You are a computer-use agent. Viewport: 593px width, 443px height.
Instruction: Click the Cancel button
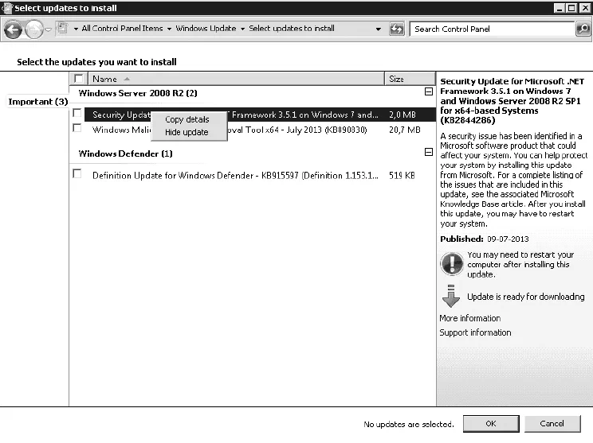(x=552, y=424)
